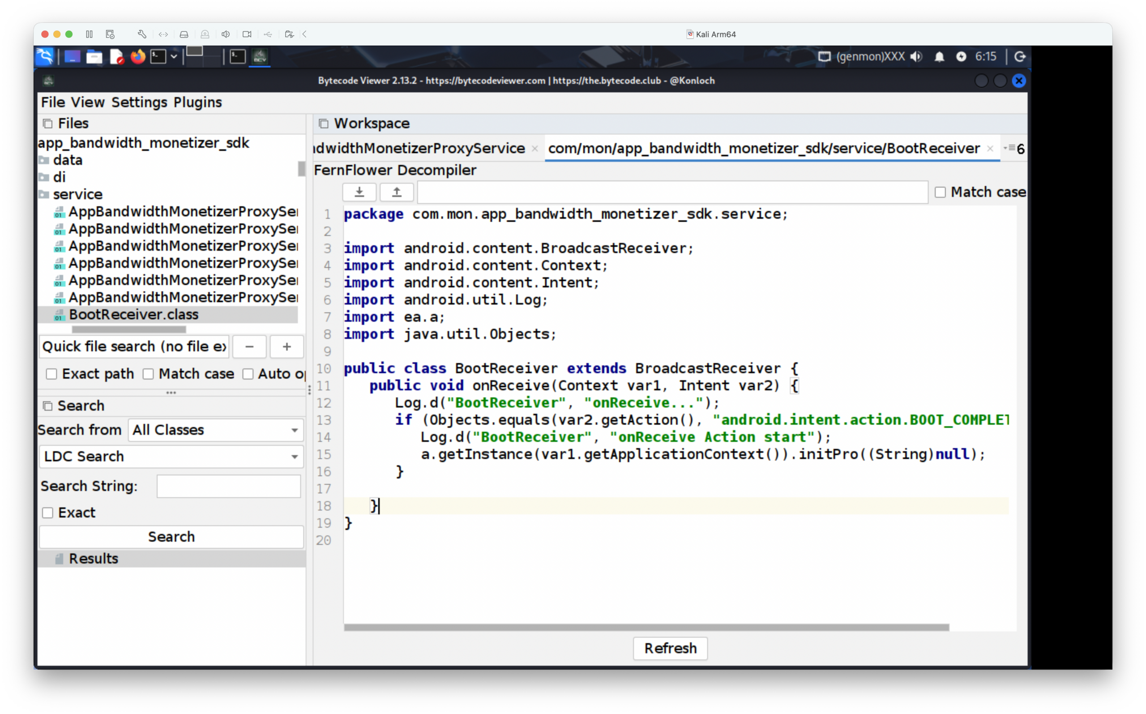Click the Files panel detach icon
The image size is (1146, 714).
48,124
